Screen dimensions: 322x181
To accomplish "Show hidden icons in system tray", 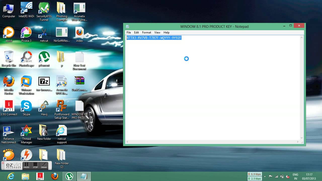I will (265, 176).
